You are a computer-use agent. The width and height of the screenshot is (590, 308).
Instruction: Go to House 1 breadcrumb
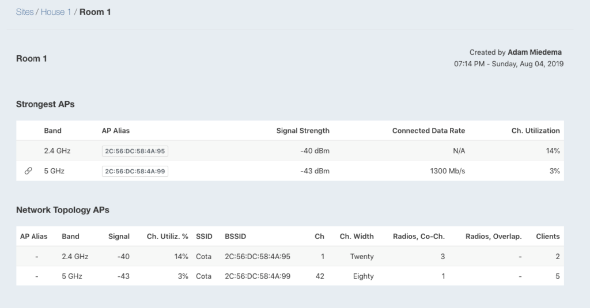56,12
